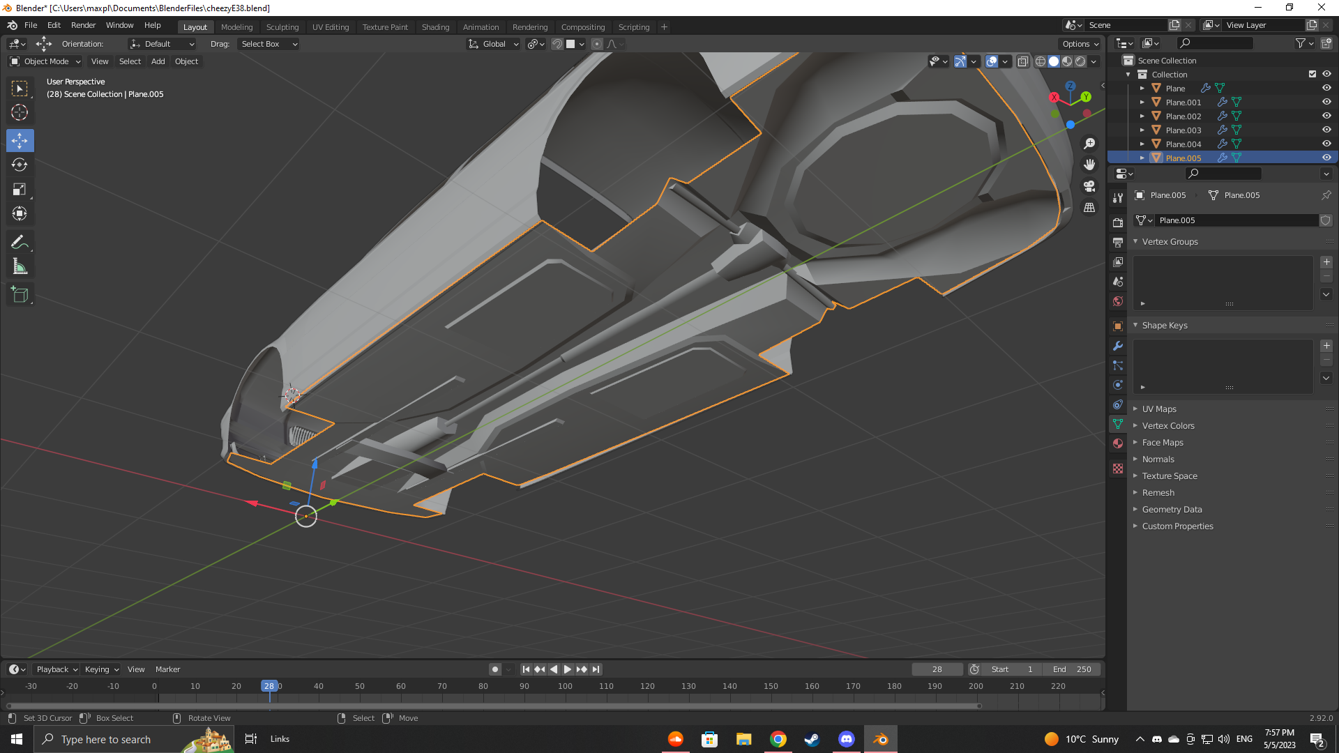Select the Measure ruler tool
Viewport: 1339px width, 753px height.
coord(20,266)
